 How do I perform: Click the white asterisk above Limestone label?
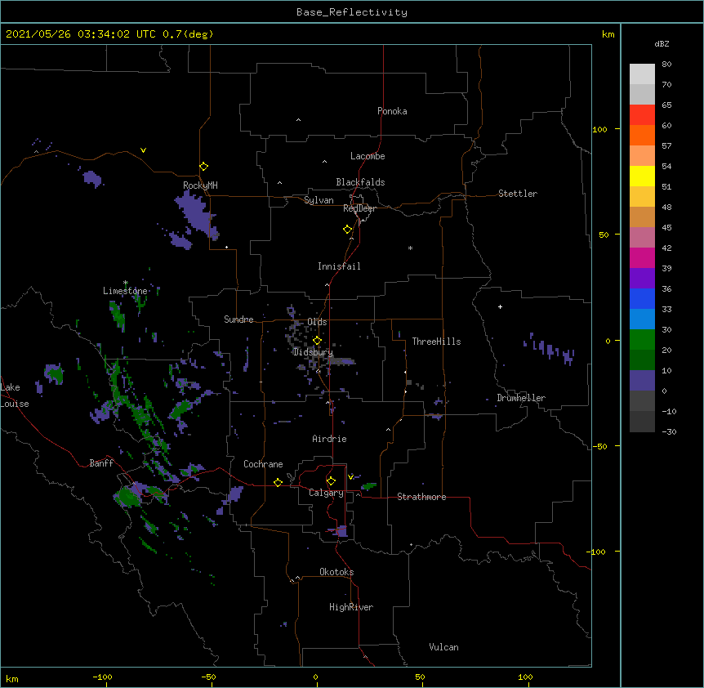click(125, 283)
